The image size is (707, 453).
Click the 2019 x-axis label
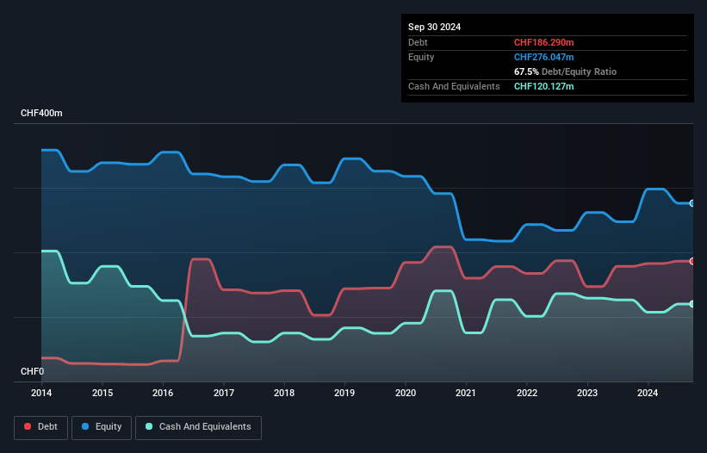pyautogui.click(x=344, y=393)
